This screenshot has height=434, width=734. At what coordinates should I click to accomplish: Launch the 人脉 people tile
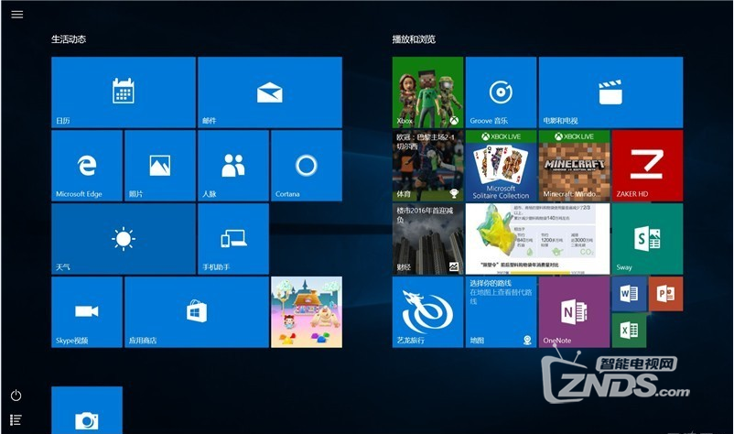232,165
